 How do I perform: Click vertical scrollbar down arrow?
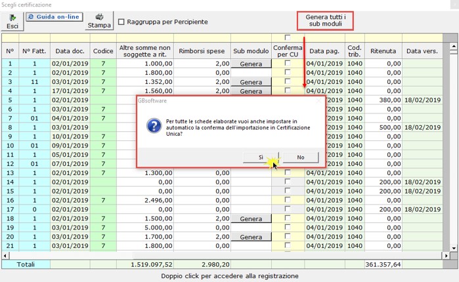pyautogui.click(x=454, y=248)
